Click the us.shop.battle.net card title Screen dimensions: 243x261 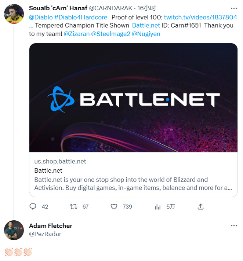(48, 170)
